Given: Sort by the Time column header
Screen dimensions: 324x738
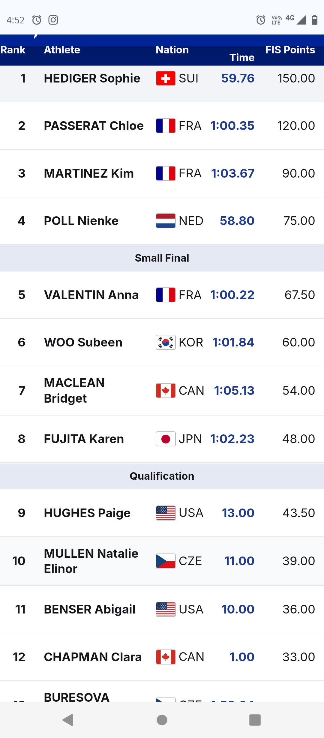Looking at the screenshot, I should pyautogui.click(x=242, y=57).
